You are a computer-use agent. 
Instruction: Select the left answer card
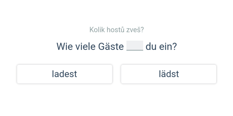64,74
